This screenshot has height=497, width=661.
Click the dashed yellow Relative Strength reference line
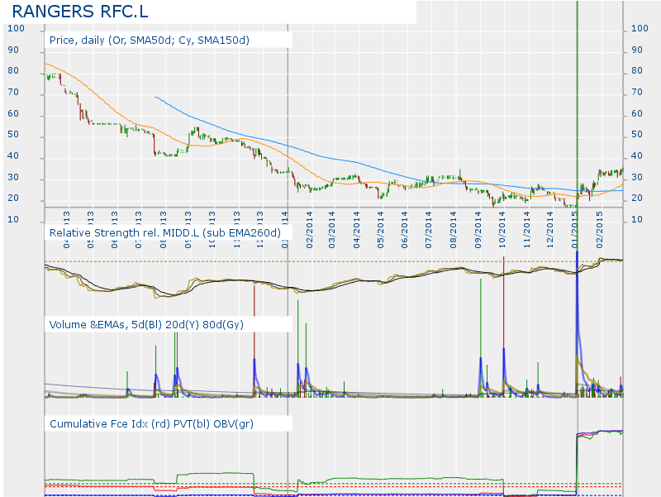[330, 262]
